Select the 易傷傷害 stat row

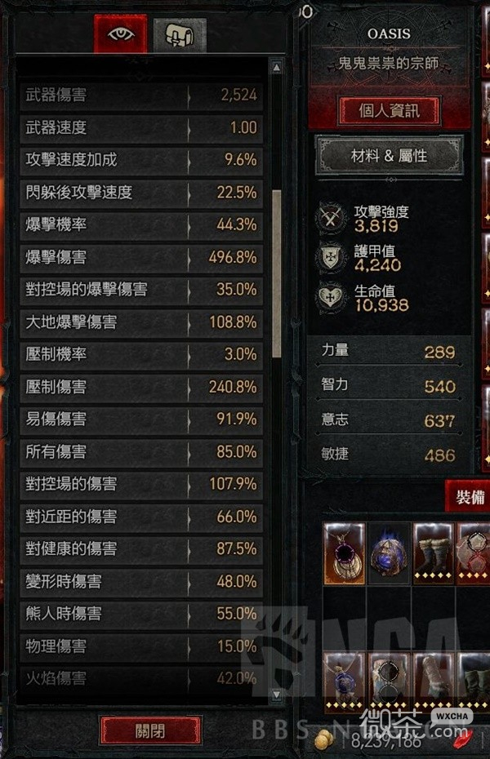141,419
